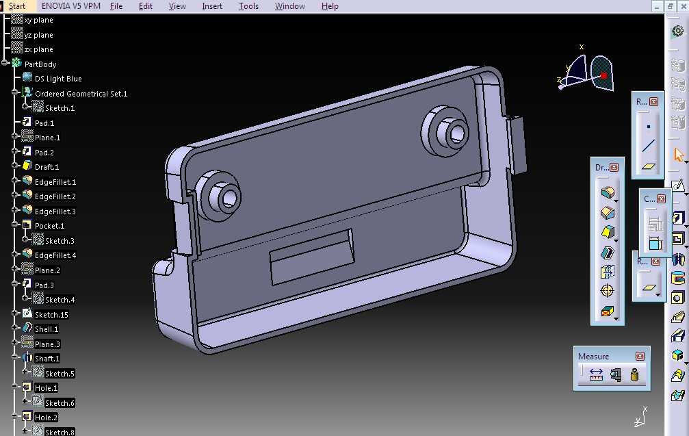
Task: Select the Shaft tool in right toolbar
Action: tap(678, 259)
